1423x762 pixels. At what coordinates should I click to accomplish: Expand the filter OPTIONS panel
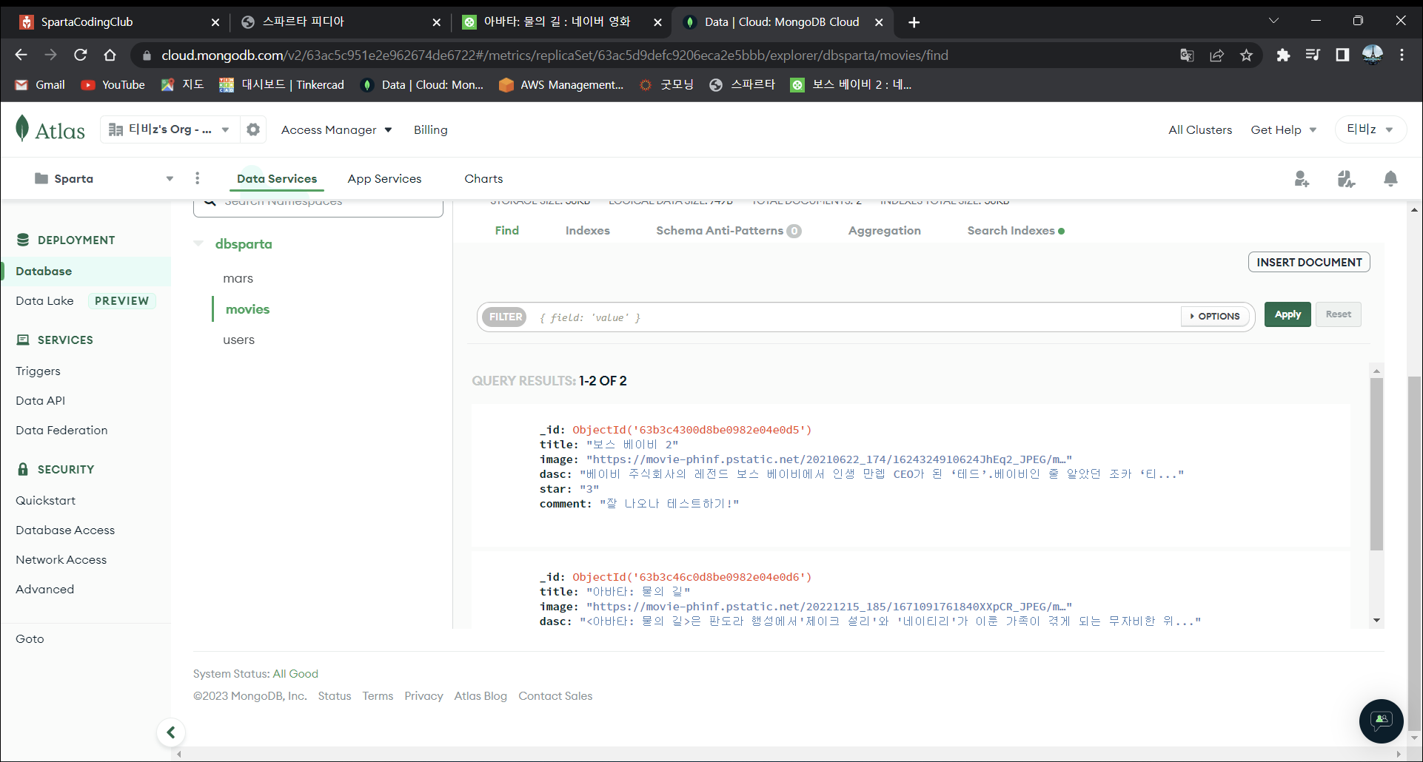coord(1215,317)
